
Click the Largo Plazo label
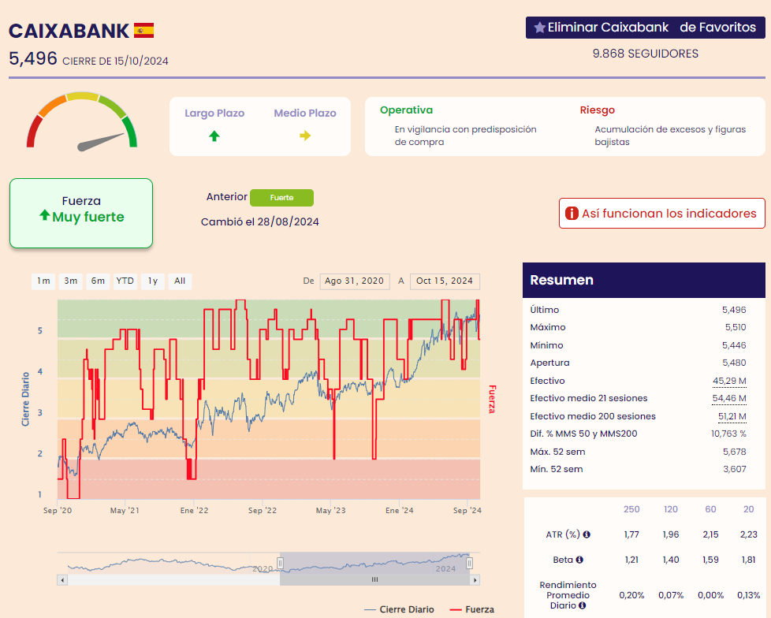pyautogui.click(x=214, y=113)
